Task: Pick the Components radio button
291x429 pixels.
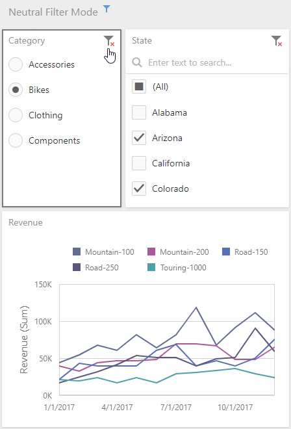Action: [x=16, y=140]
